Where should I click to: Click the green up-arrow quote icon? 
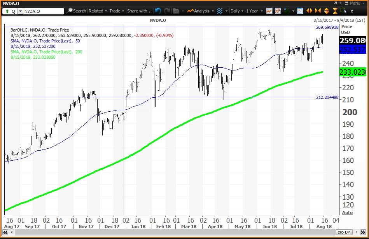7,11
